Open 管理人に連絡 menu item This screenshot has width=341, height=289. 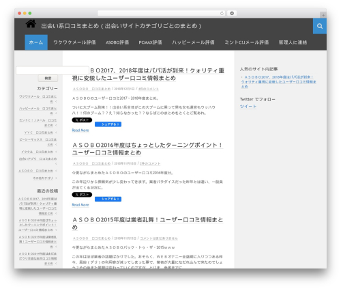[293, 42]
